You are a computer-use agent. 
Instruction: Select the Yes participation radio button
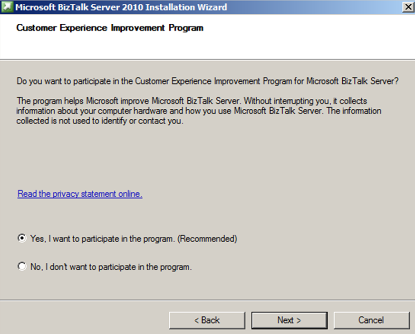[x=21, y=239]
